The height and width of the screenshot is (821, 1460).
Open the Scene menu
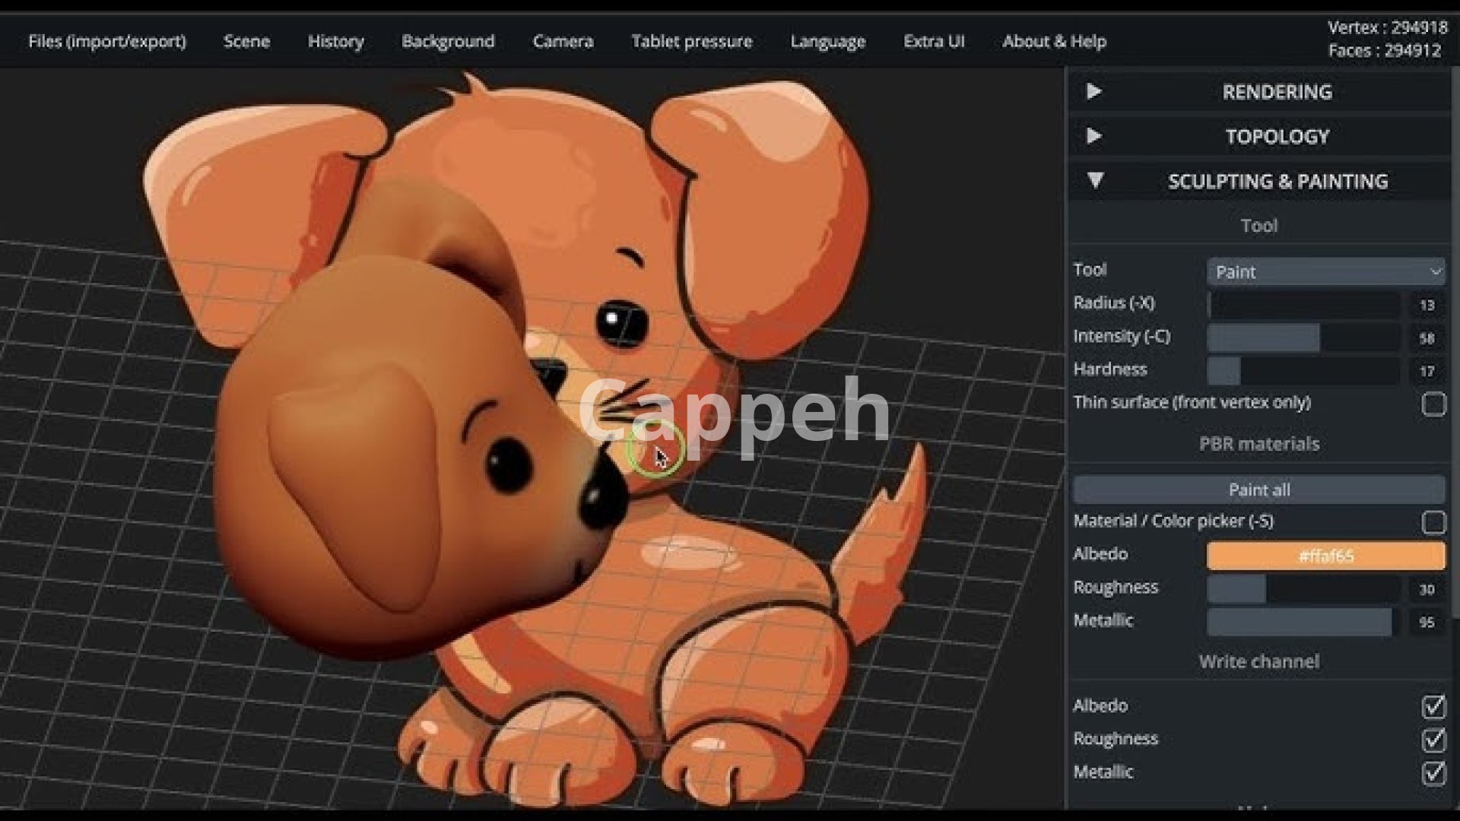[246, 41]
